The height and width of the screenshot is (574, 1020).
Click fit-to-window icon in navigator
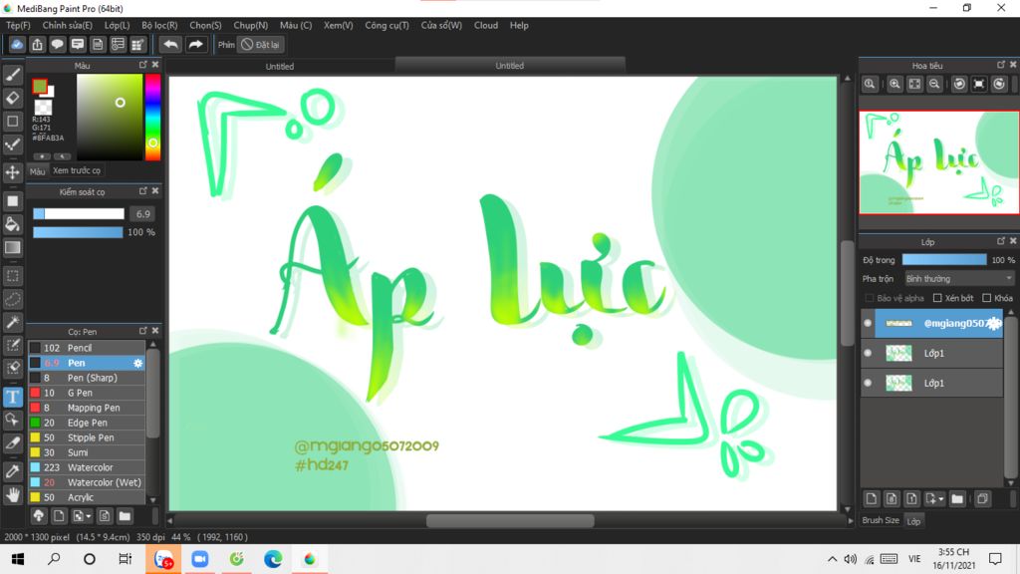[914, 84]
